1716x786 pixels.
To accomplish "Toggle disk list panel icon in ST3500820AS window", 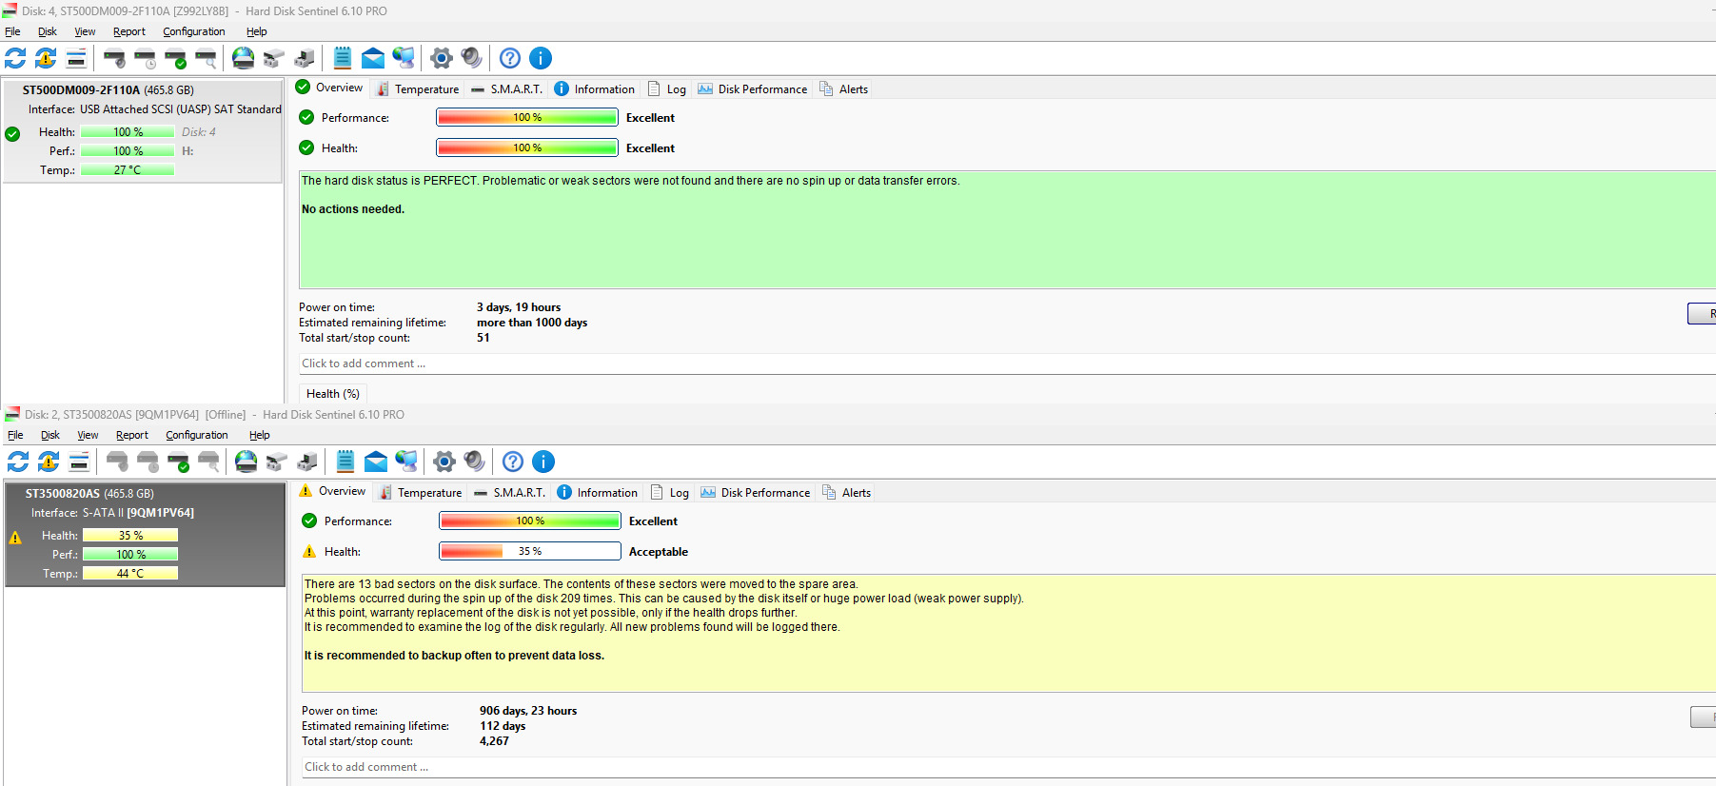I will 79,462.
